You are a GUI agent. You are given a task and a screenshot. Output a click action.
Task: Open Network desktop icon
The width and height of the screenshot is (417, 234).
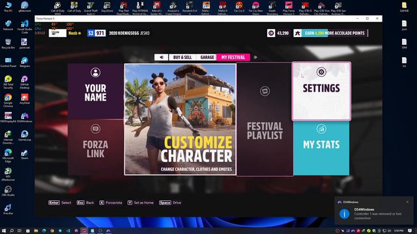(x=8, y=25)
